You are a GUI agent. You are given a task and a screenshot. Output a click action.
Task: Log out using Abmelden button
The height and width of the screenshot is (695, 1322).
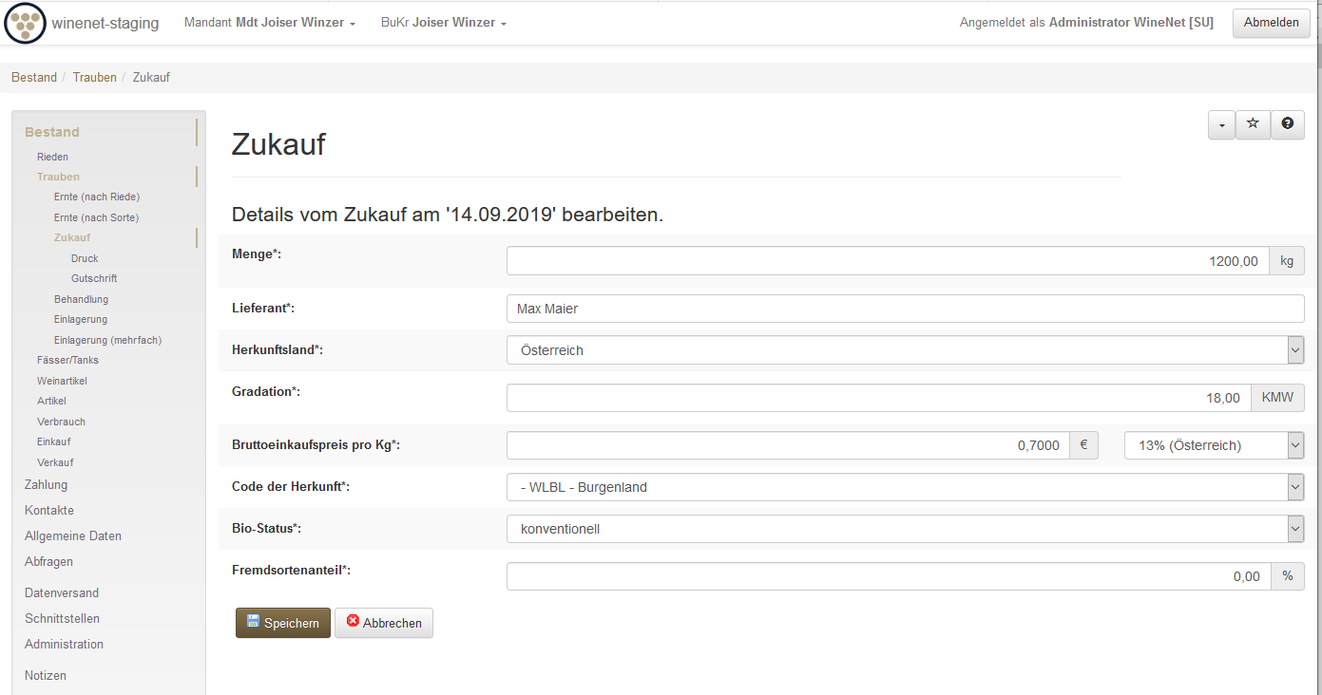click(x=1271, y=23)
